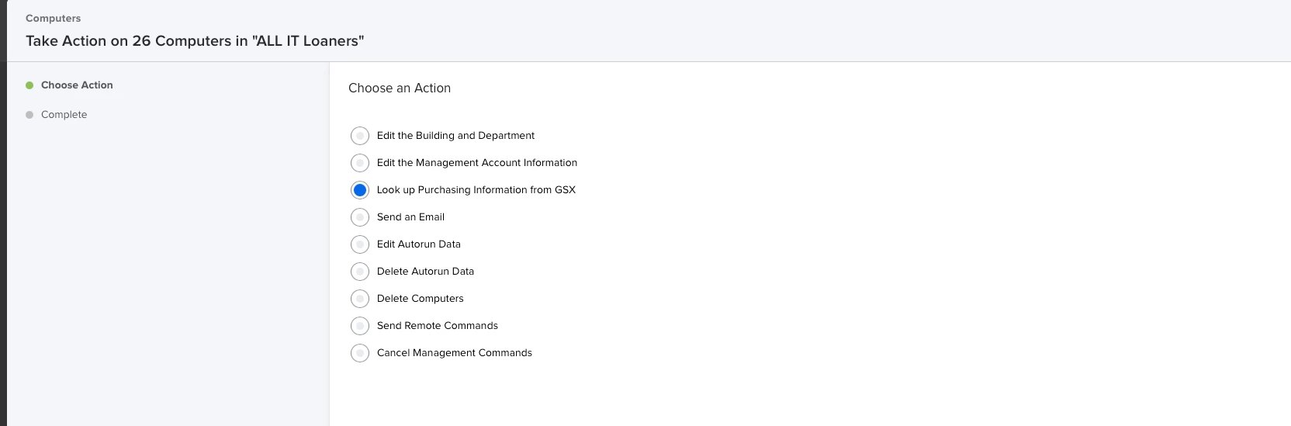Click the green Choose Action status dot
Viewport: 1291px width, 426px height.
[x=29, y=85]
